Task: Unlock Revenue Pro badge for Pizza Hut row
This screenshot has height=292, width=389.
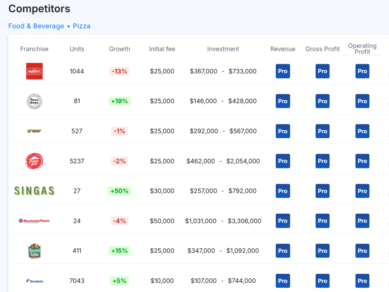Action: tap(283, 161)
